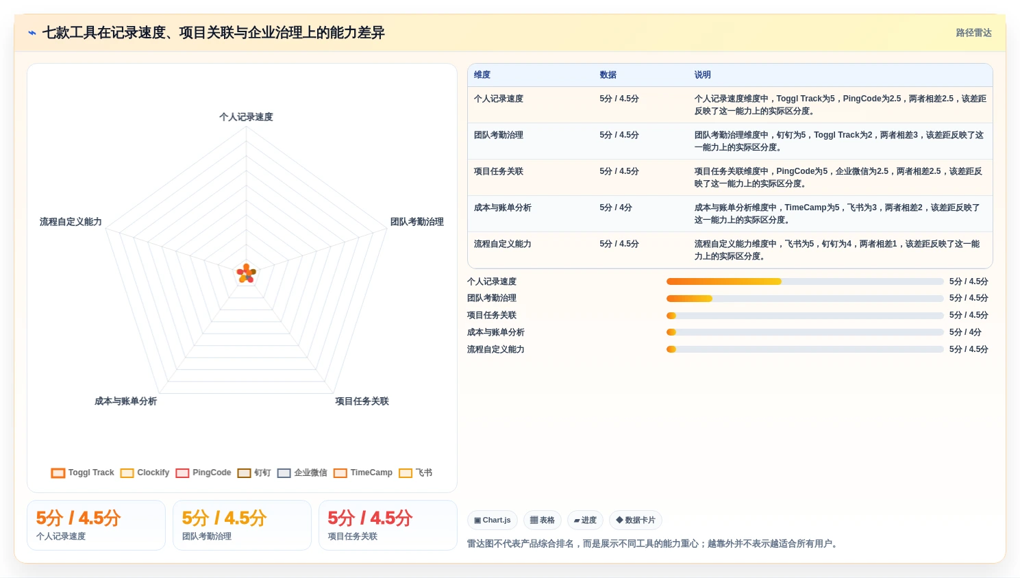Click the 路径雷达 label in the header
Image resolution: width=1020 pixels, height=578 pixels.
(974, 33)
